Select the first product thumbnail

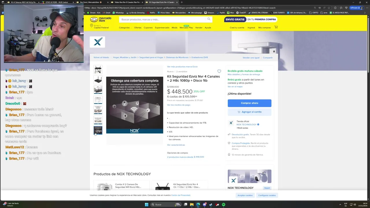pyautogui.click(x=98, y=69)
